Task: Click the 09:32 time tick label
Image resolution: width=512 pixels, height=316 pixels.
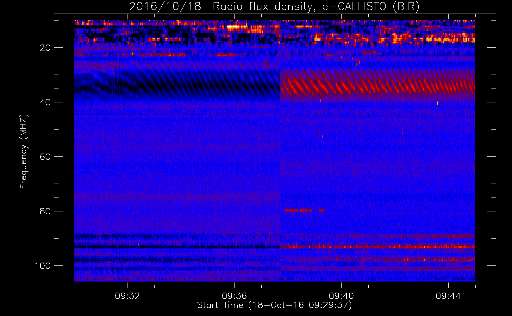Action: pyautogui.click(x=128, y=296)
